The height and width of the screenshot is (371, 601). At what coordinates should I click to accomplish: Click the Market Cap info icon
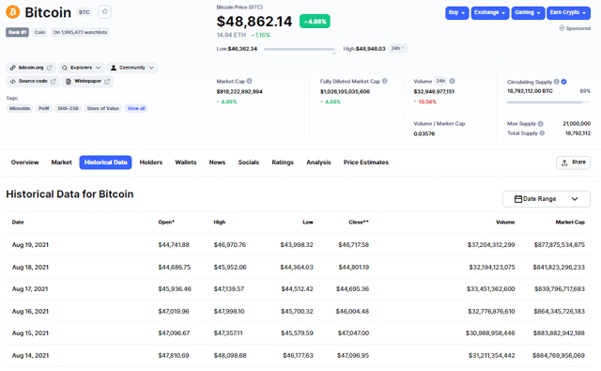point(250,81)
